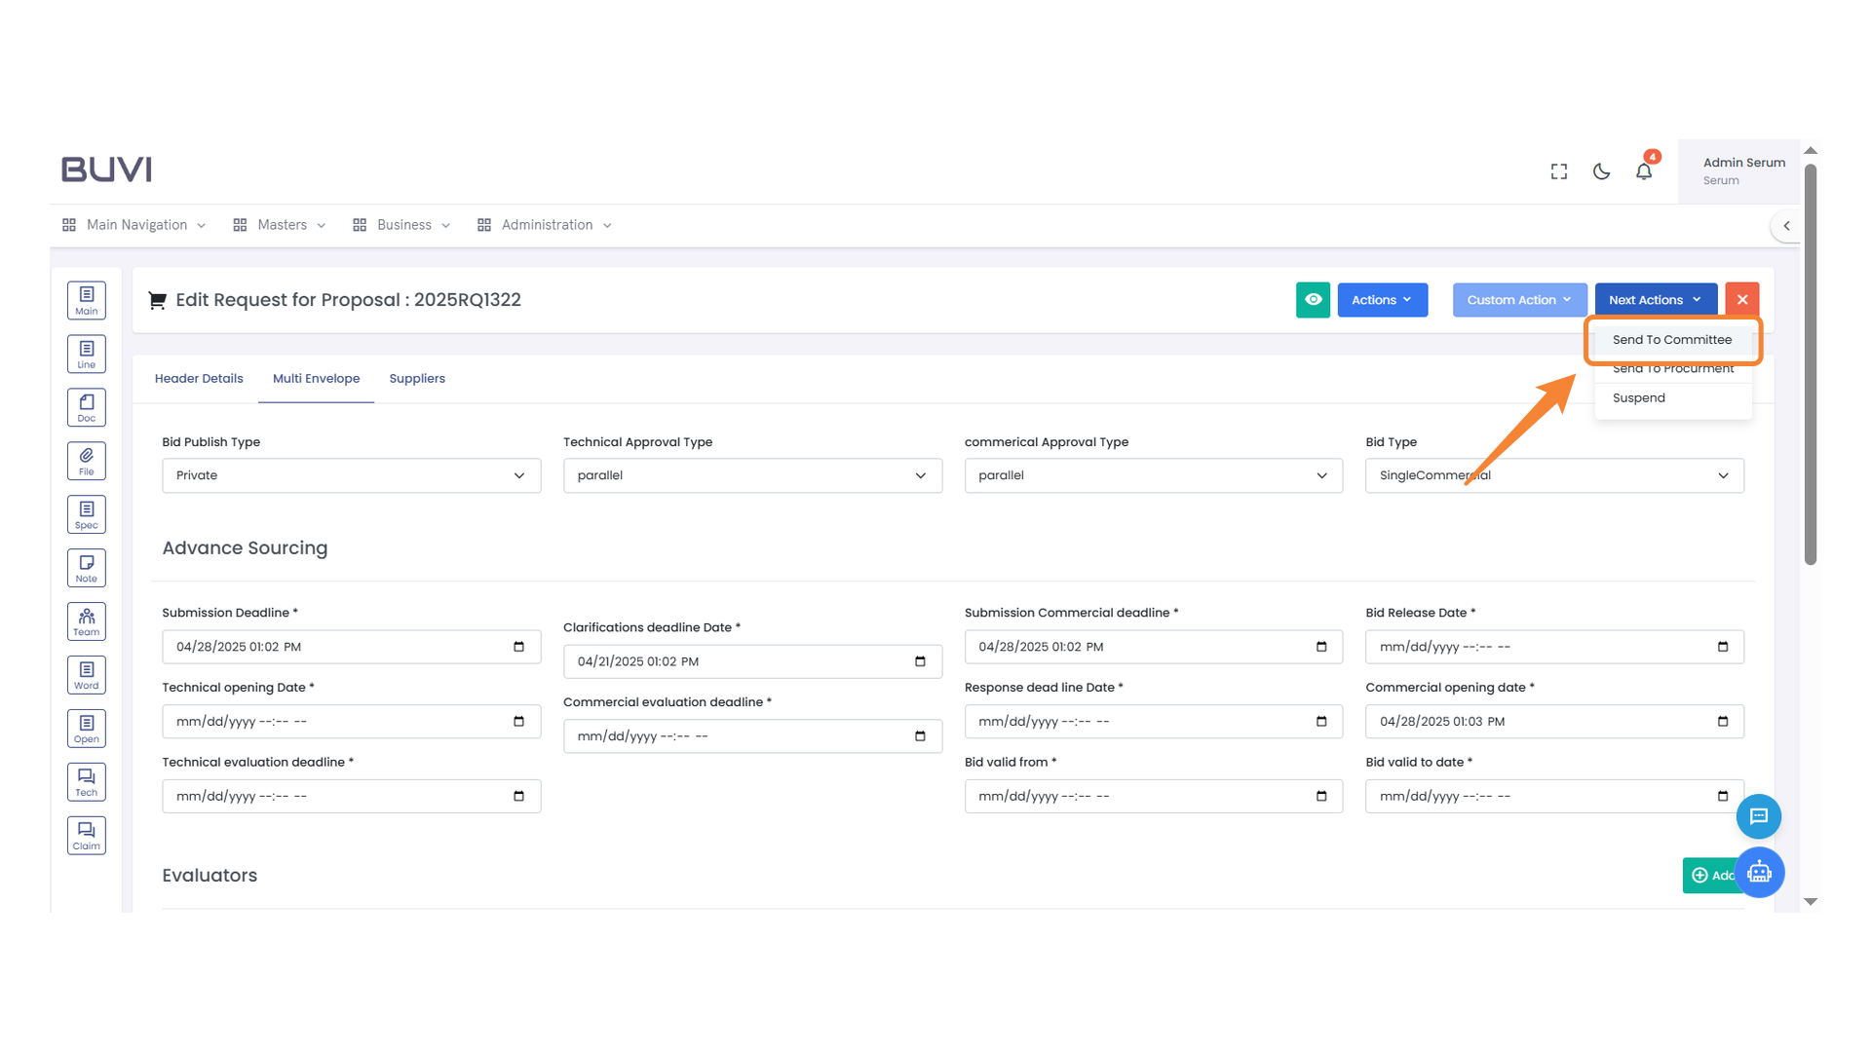This screenshot has width=1871, height=1052.
Task: Click the Bid Release Date field
Action: click(x=1553, y=647)
